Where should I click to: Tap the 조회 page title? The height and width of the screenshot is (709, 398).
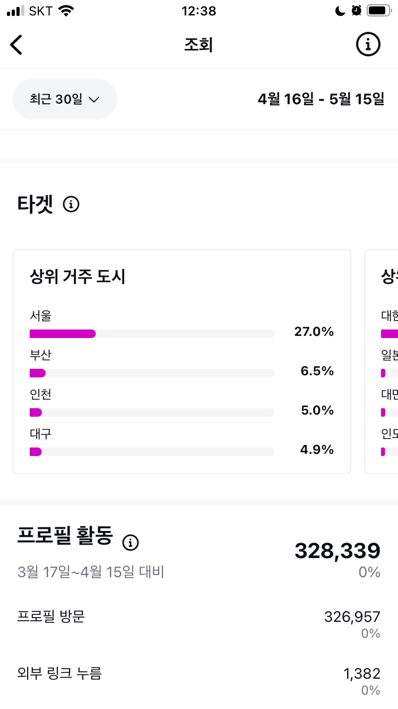pos(198,45)
